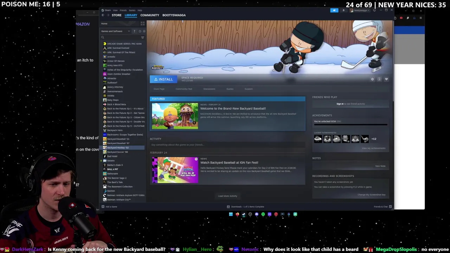Click the library search field
Screen dimensions: 450x253
[120, 37]
